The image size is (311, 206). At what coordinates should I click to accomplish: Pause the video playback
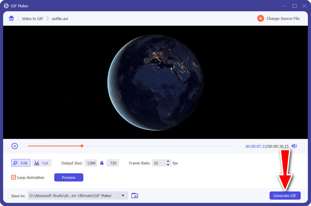click(14, 146)
